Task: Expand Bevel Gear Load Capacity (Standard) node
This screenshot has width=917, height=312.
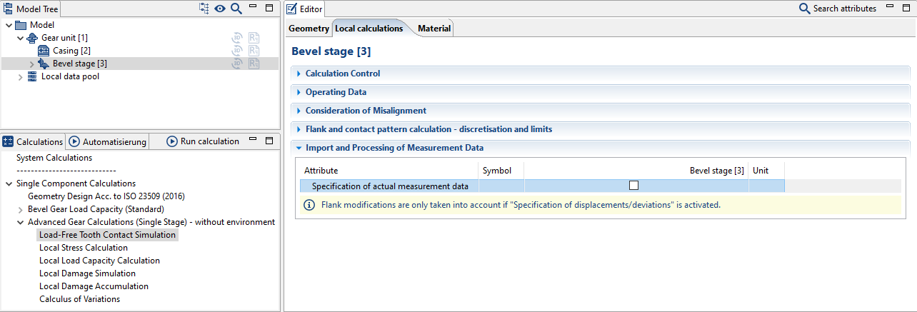Action: click(20, 209)
